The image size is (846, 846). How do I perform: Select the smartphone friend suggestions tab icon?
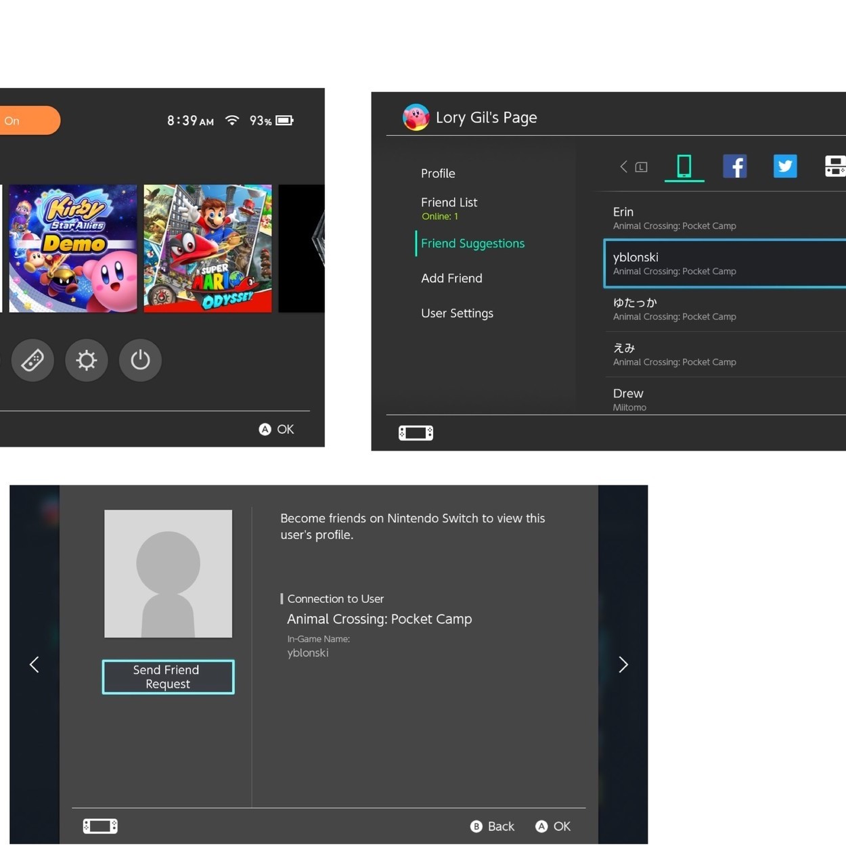click(684, 166)
